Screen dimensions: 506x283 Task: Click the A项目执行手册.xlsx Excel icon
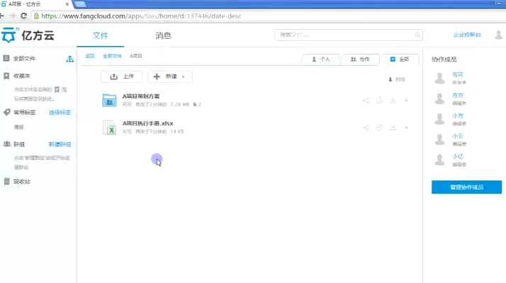(x=109, y=127)
